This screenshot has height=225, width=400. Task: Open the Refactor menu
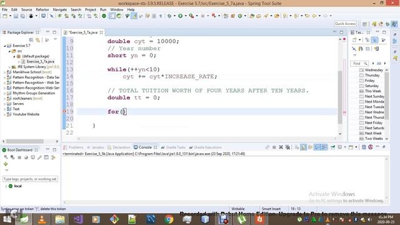[x=42, y=9]
